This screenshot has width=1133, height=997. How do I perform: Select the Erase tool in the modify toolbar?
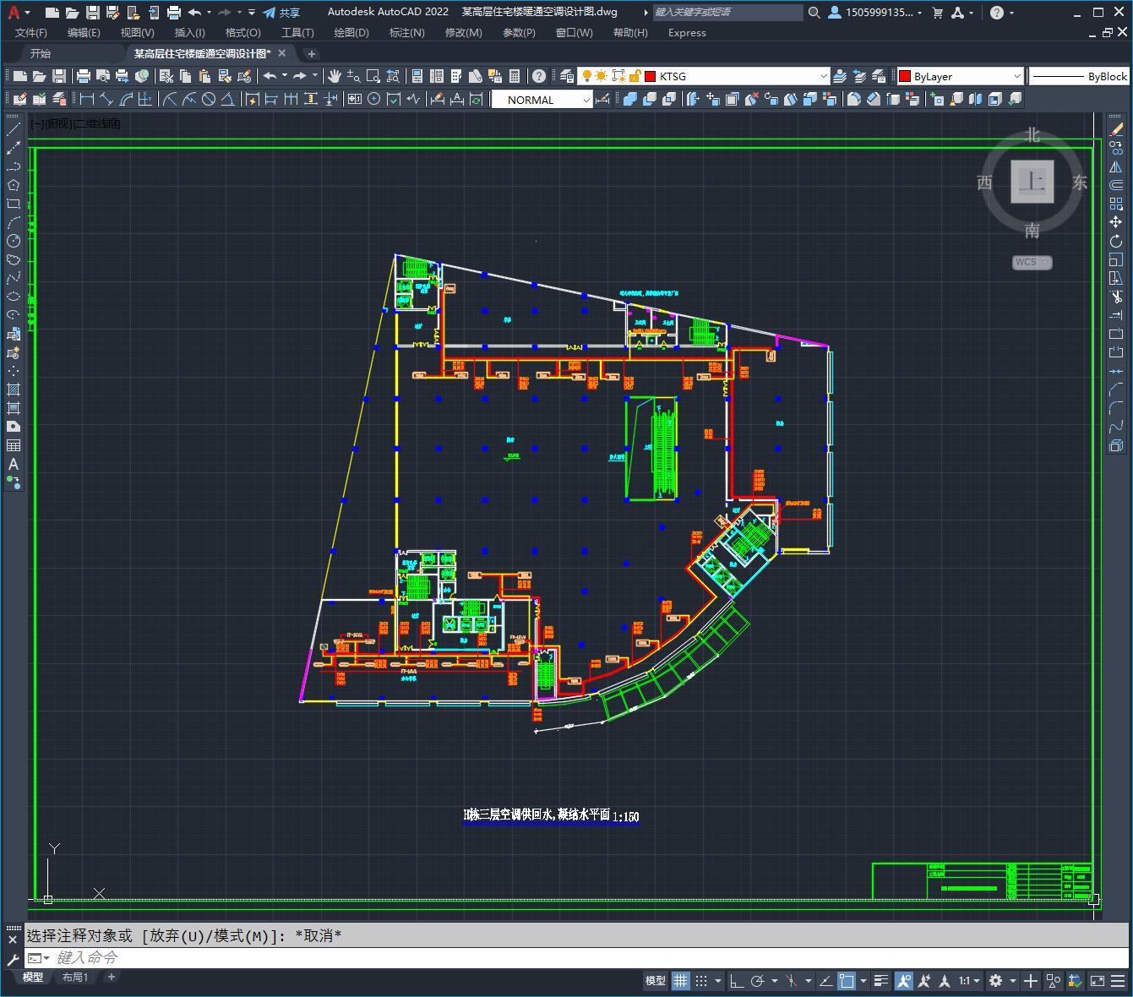(1116, 129)
